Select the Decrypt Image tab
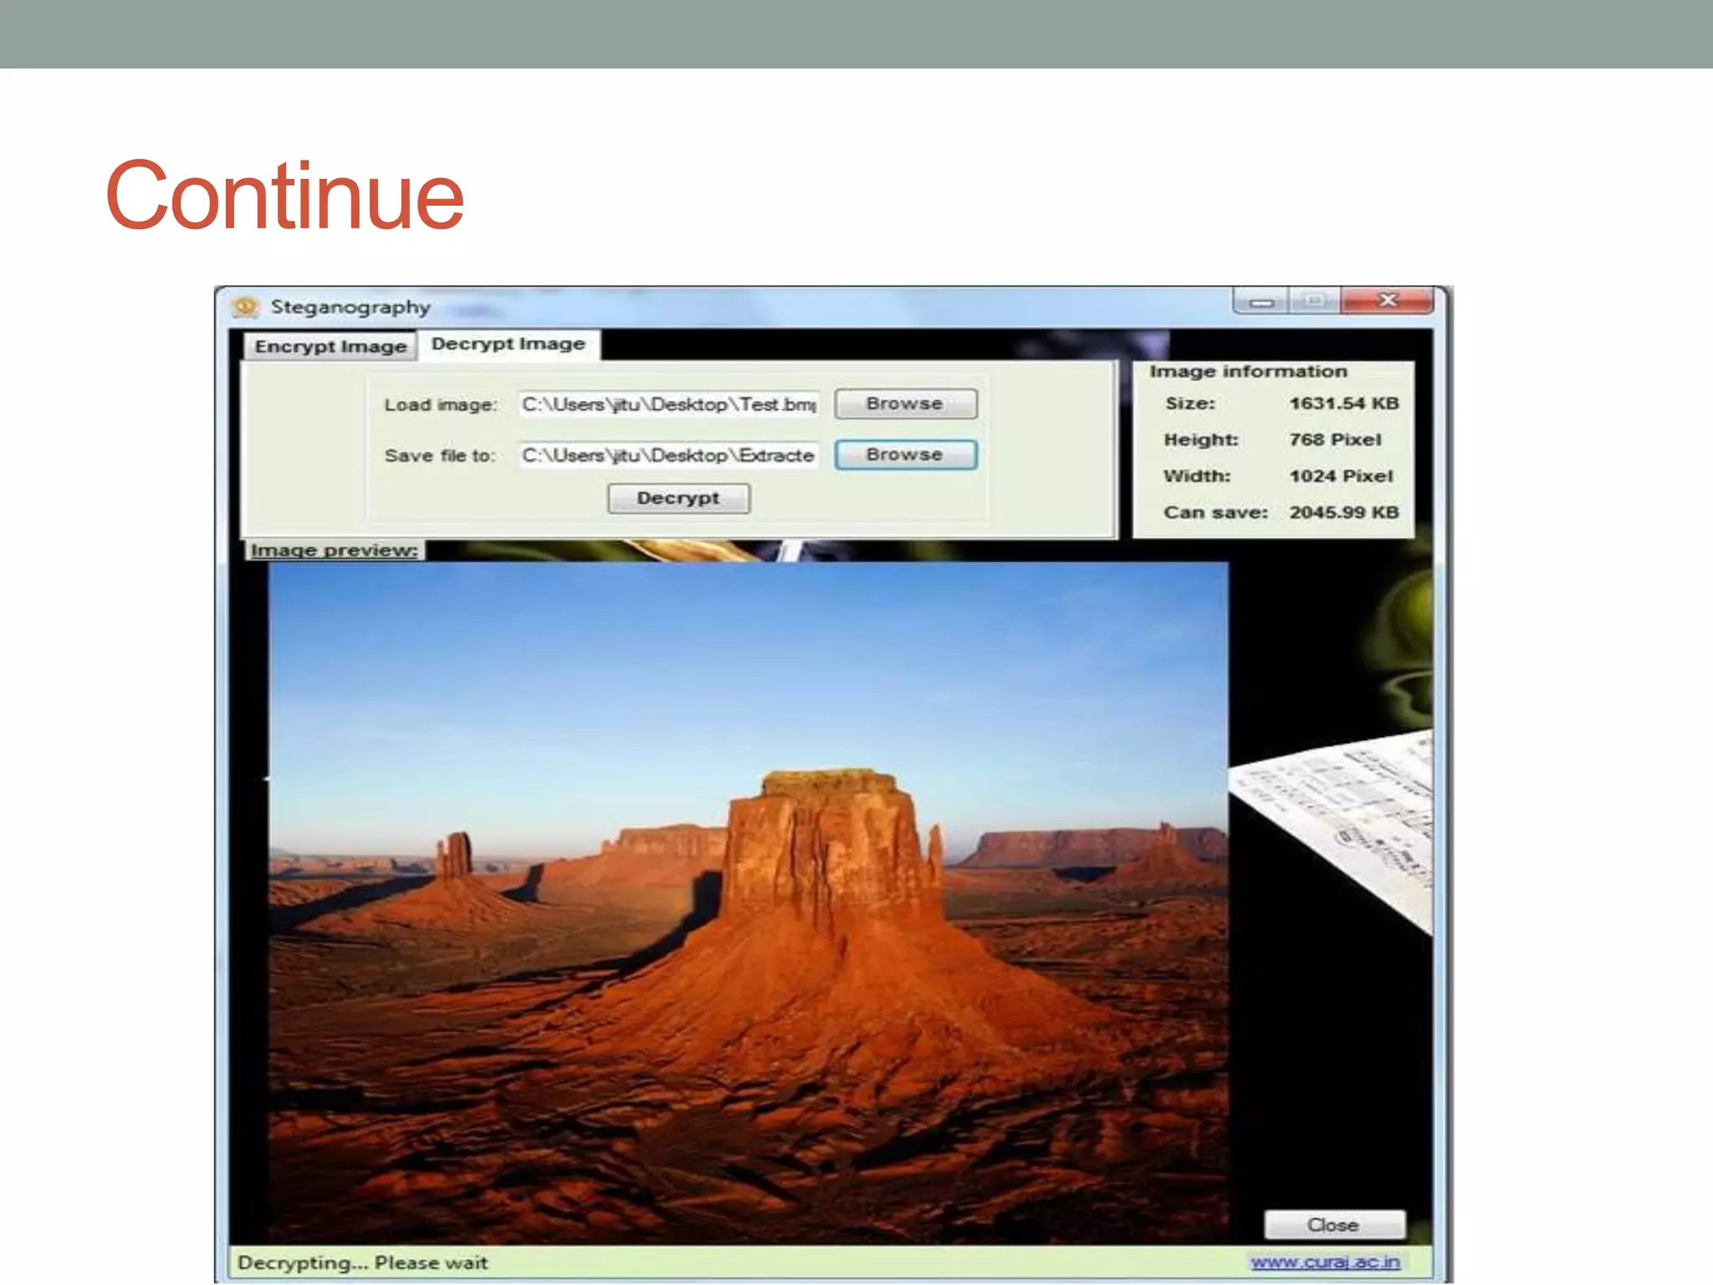1713x1285 pixels. point(508,344)
